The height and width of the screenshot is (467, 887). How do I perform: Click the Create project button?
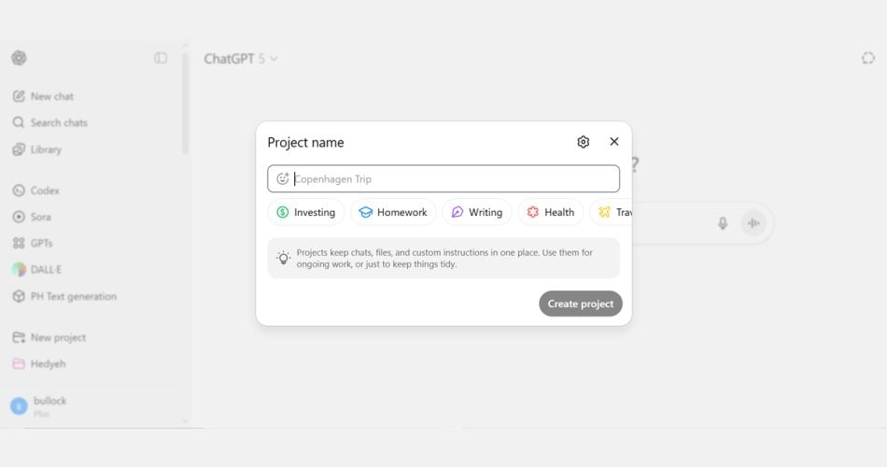(x=580, y=304)
